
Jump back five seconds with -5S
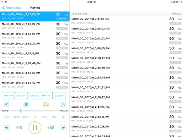[19, 127]
